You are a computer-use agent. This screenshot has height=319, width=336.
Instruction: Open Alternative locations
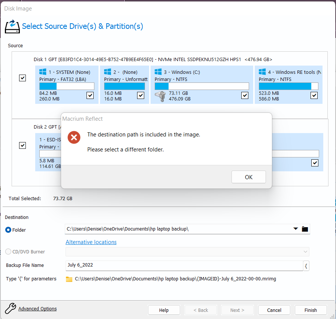[x=91, y=242]
